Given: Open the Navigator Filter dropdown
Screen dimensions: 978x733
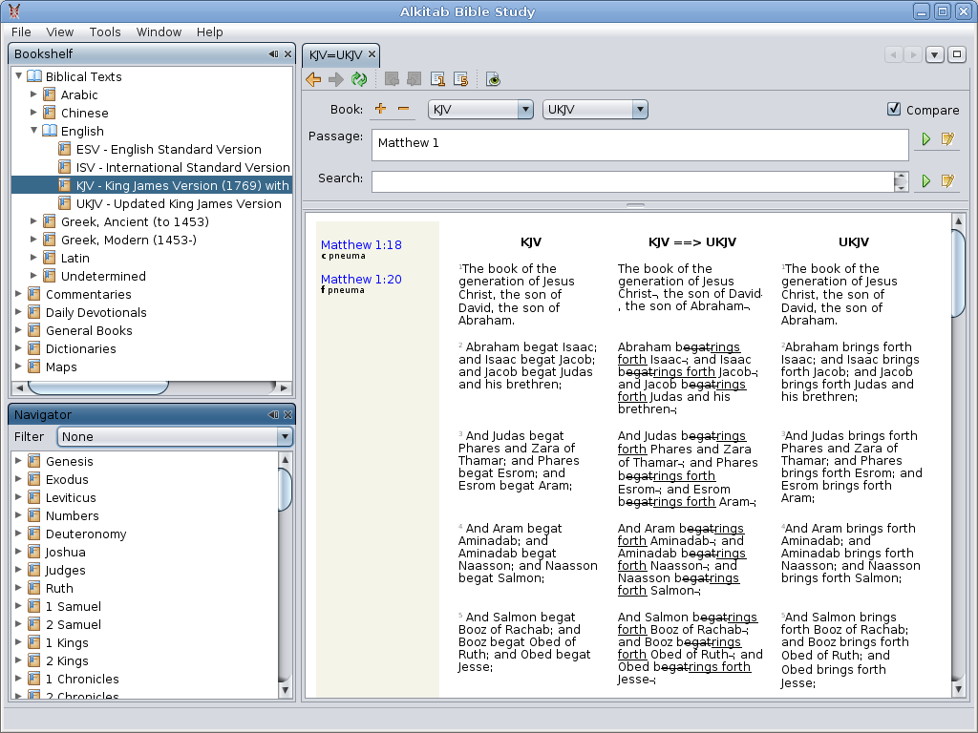Looking at the screenshot, I should [x=175, y=436].
